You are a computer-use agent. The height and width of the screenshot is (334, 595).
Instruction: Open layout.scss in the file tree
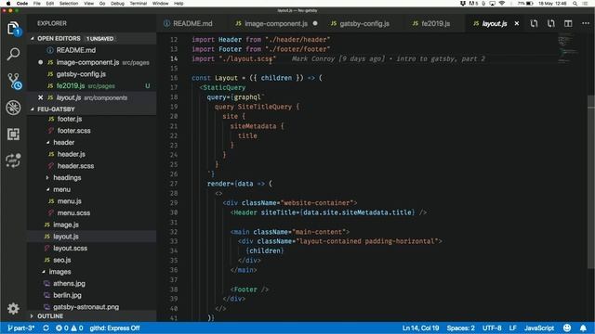click(91, 248)
